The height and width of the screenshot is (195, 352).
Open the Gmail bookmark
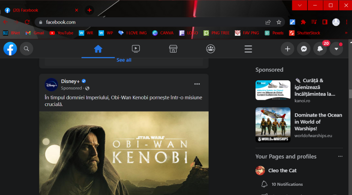point(34,33)
